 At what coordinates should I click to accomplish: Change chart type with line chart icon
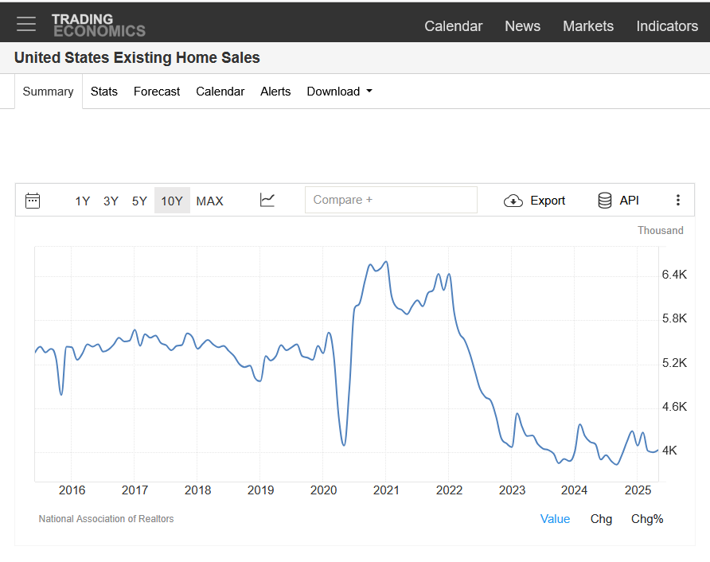pos(267,200)
